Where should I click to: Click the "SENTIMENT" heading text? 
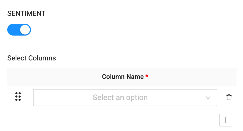pos(26,14)
